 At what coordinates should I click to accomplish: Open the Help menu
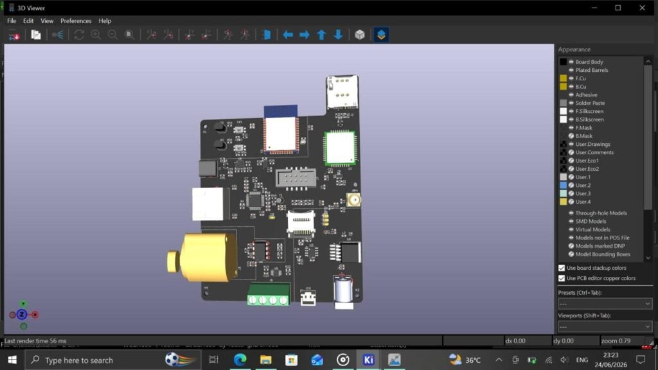tap(105, 21)
